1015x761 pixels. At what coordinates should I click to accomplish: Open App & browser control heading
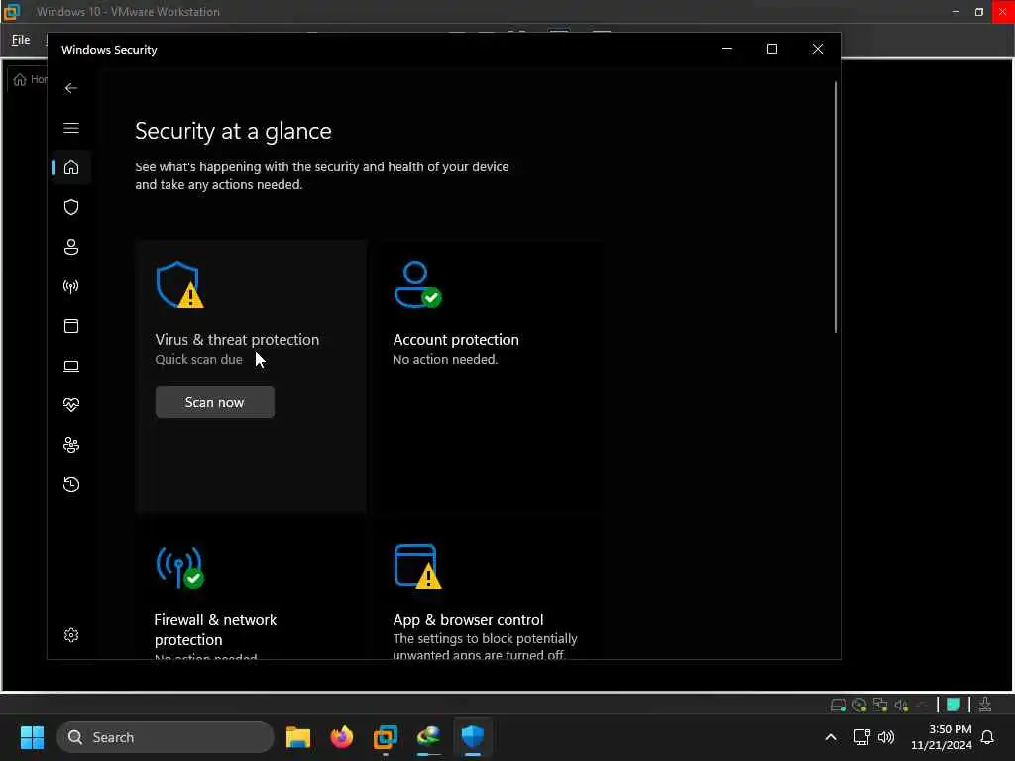[468, 620]
